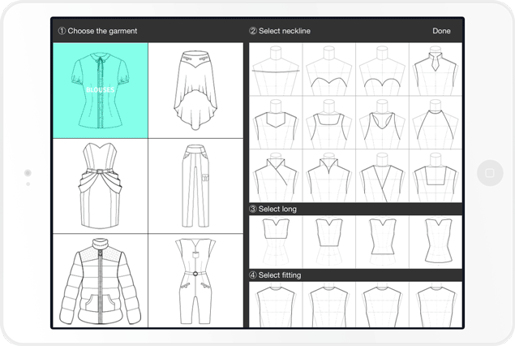
Task: Select the longest flared length option
Action: (435, 241)
